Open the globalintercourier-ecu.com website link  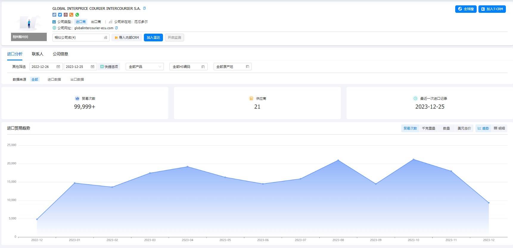94,28
